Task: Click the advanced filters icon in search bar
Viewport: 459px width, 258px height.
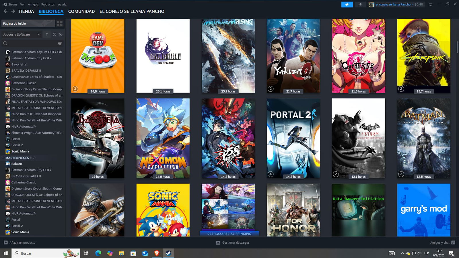Action: pos(60,44)
